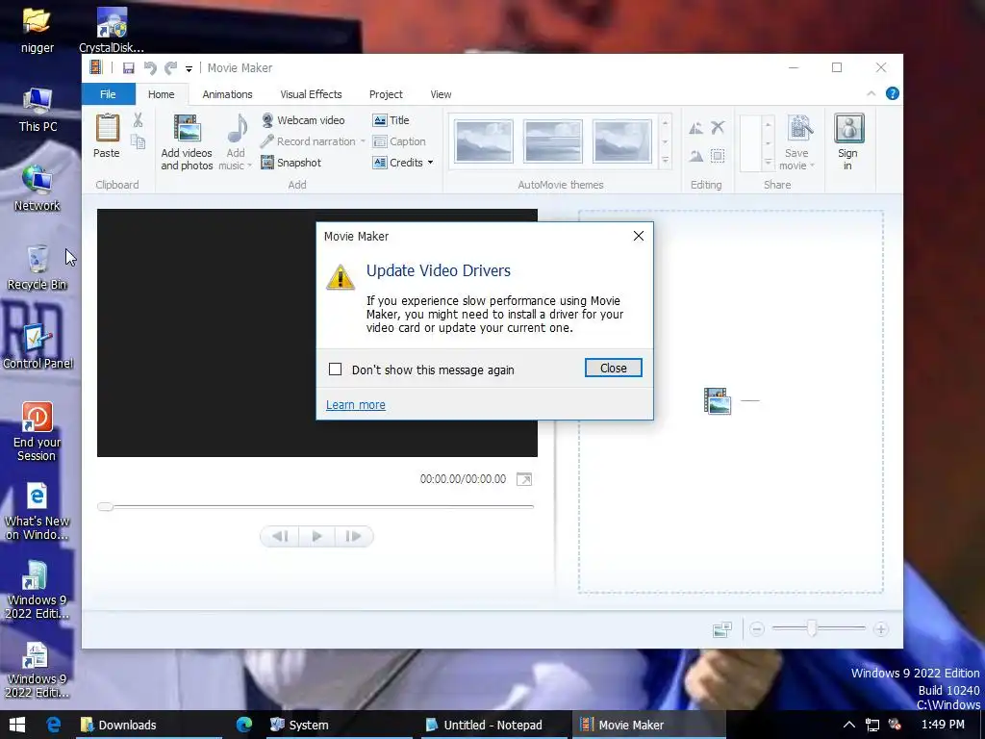This screenshot has height=739, width=985.
Task: Click the Preview full screen icon
Action: (x=524, y=479)
